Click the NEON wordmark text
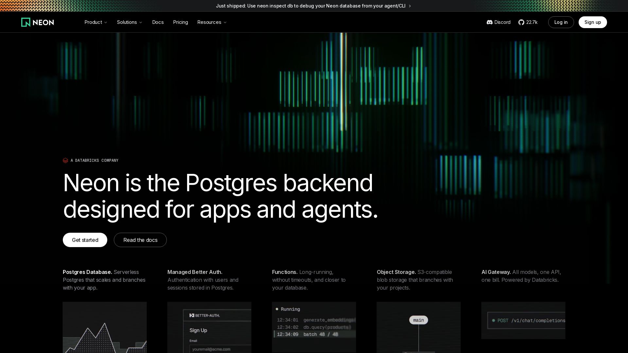The height and width of the screenshot is (353, 628). (x=43, y=22)
